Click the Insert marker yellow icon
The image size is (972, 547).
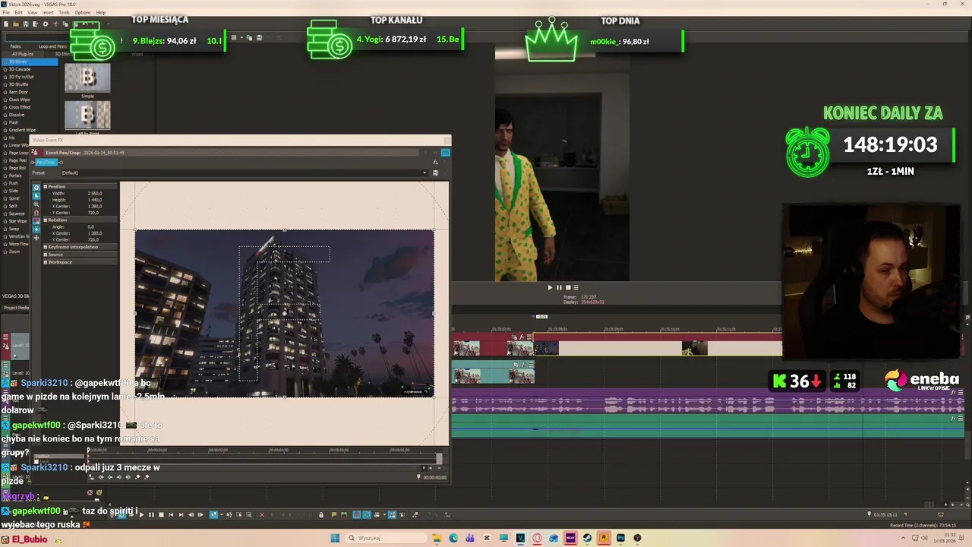click(x=334, y=514)
